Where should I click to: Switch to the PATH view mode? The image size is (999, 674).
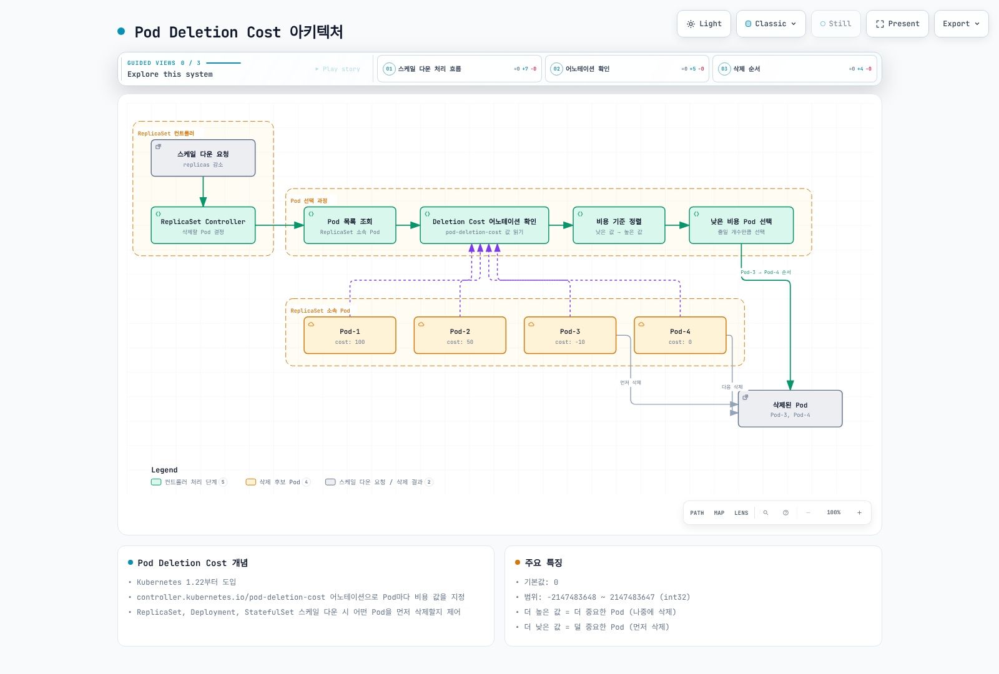[x=697, y=513]
